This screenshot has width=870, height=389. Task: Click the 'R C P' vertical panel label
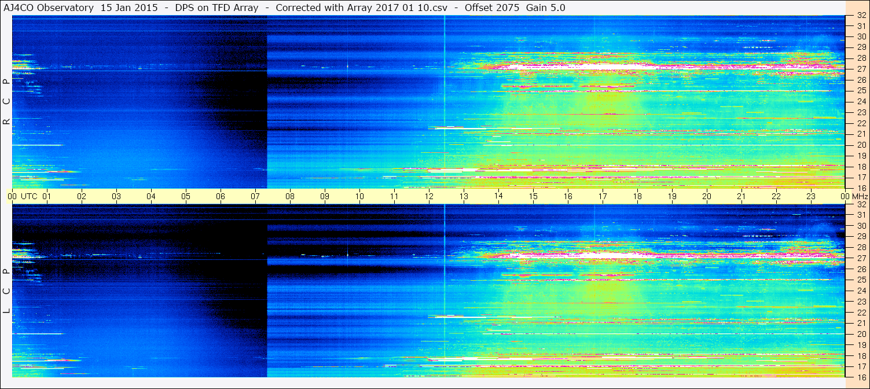pyautogui.click(x=6, y=101)
